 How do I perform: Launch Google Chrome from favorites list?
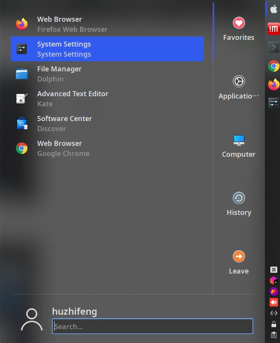point(107,148)
